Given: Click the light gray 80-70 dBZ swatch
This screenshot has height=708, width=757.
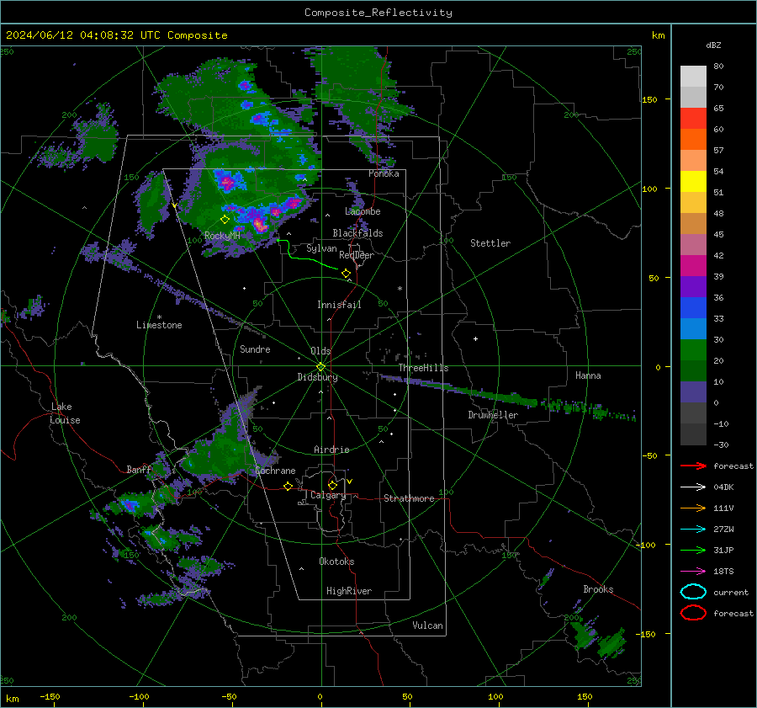Looking at the screenshot, I should (x=693, y=77).
